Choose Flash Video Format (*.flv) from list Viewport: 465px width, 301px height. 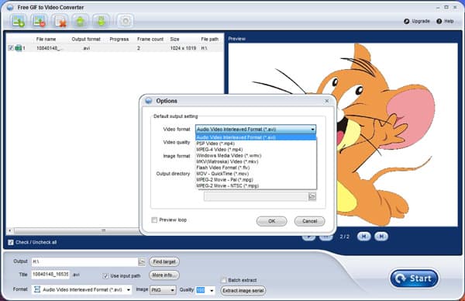[x=222, y=168]
